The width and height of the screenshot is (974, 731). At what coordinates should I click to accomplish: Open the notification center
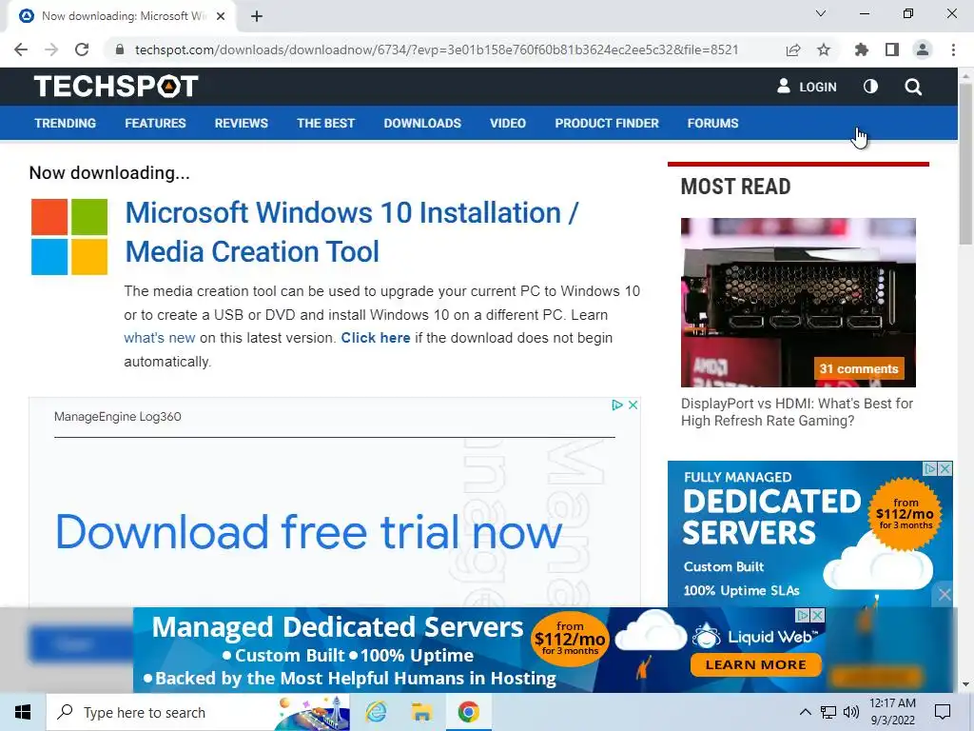943,712
